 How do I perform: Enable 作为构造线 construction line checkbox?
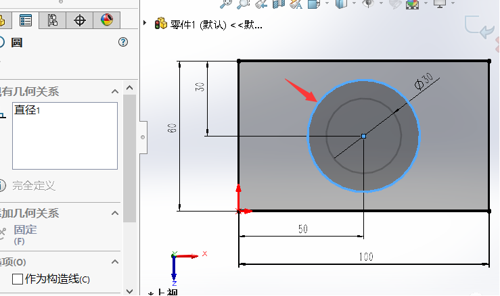[18, 279]
